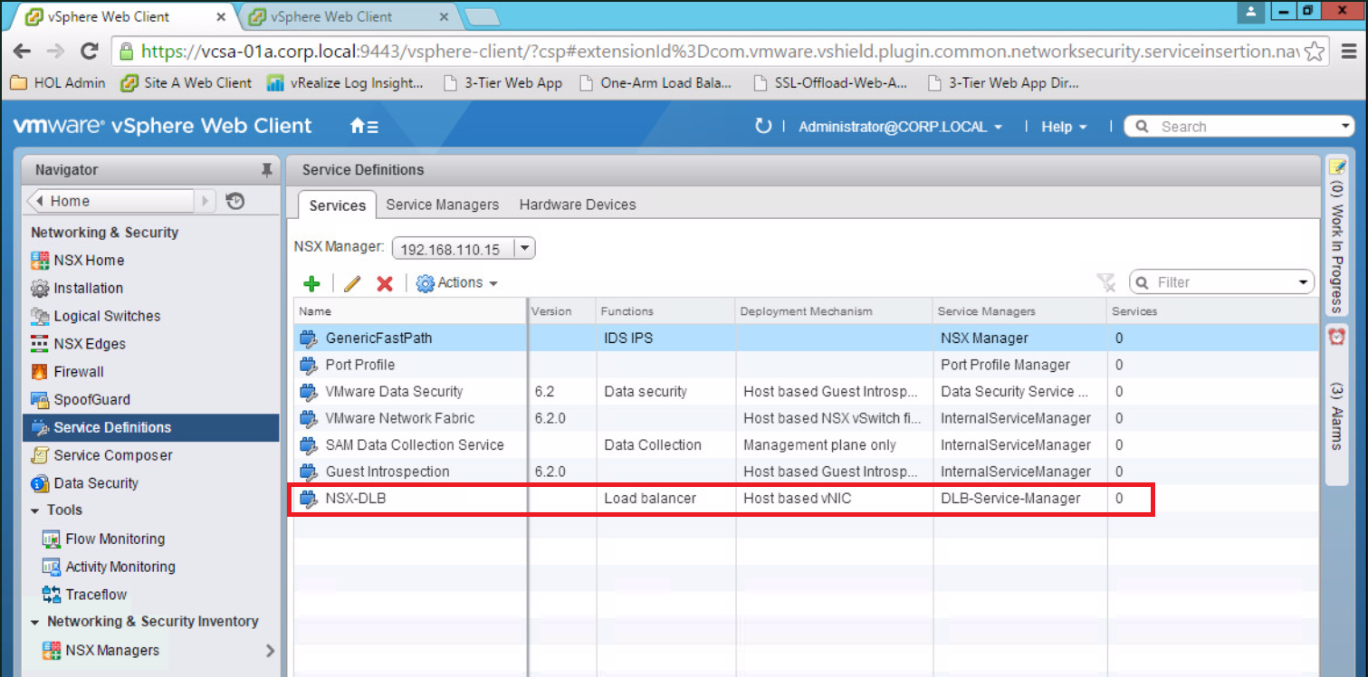Collapse the Tools section

click(35, 510)
